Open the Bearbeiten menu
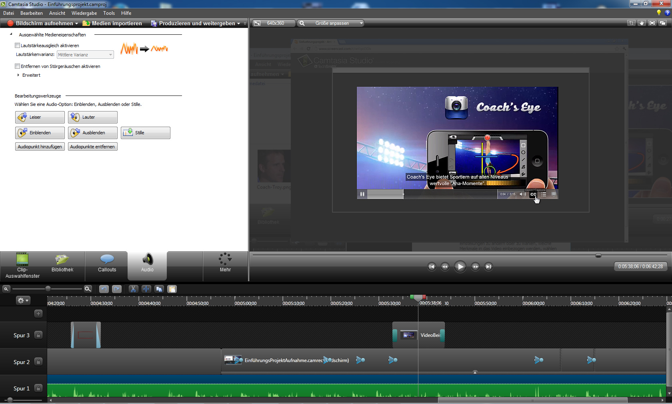Viewport: 672px width, 404px height. coord(32,13)
